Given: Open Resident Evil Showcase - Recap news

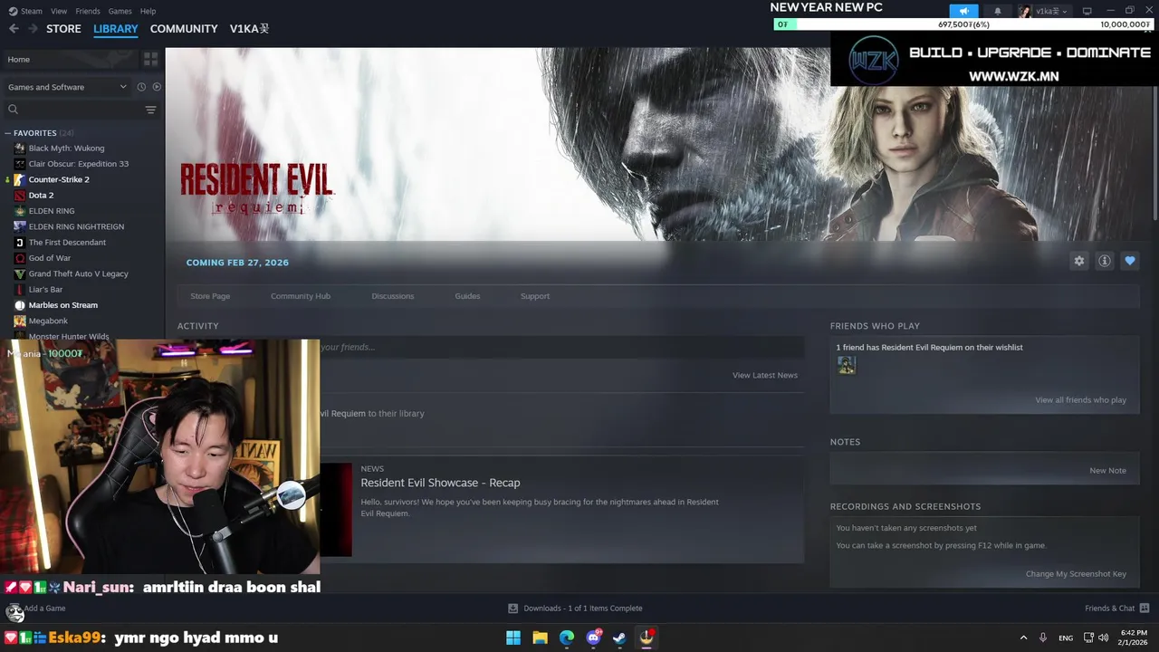Looking at the screenshot, I should coord(440,483).
